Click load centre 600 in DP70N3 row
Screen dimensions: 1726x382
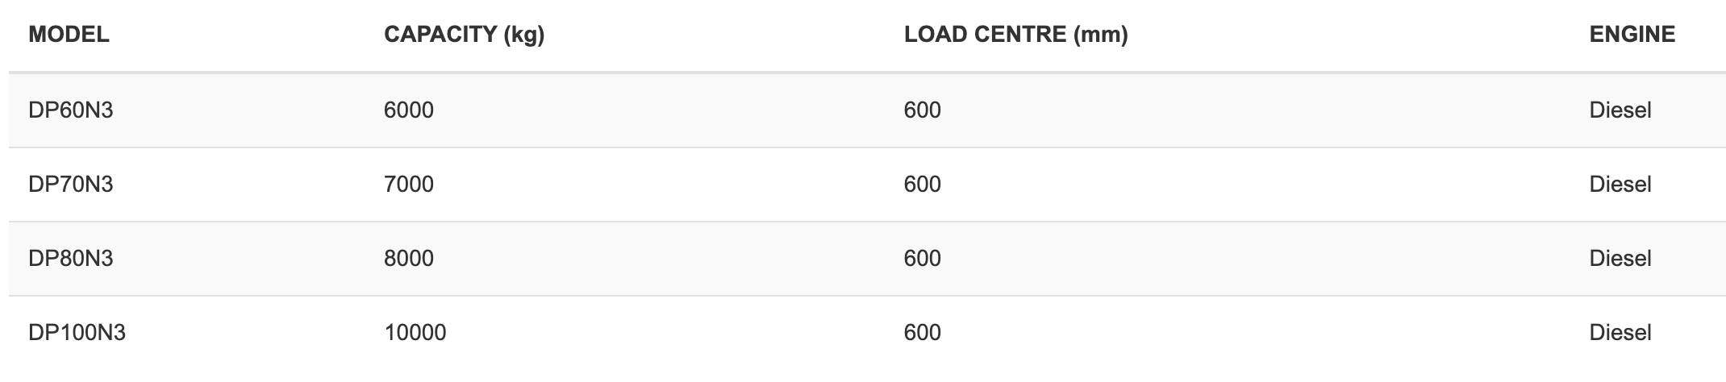[x=923, y=185]
